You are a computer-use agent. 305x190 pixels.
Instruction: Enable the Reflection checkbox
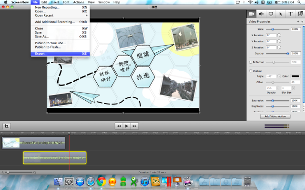(x=251, y=62)
